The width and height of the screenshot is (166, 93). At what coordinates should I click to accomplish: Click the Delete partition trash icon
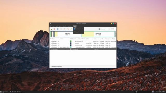pos(54,29)
